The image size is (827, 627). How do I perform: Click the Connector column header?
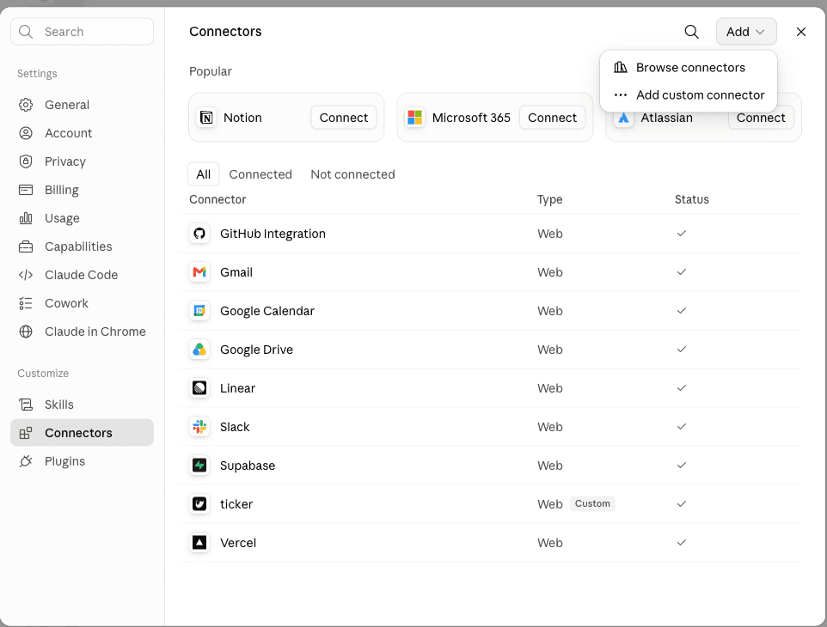[217, 199]
